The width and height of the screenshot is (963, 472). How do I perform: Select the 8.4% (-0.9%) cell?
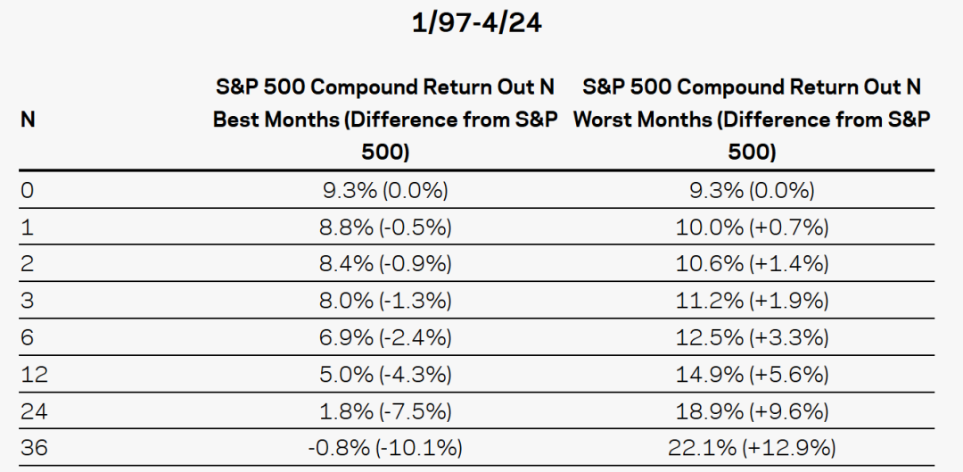pyautogui.click(x=385, y=264)
